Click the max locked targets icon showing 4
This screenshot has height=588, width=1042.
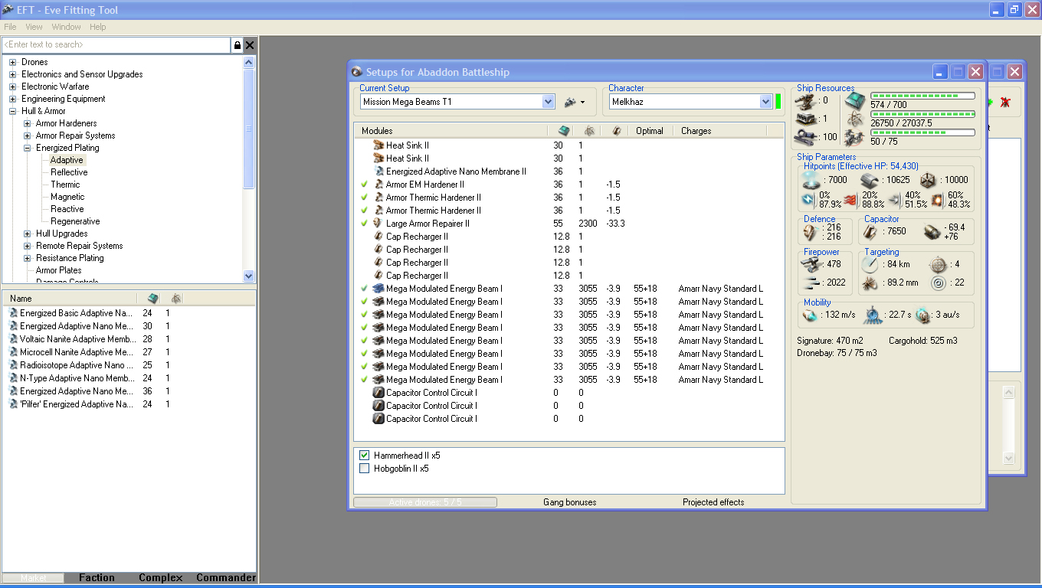939,265
